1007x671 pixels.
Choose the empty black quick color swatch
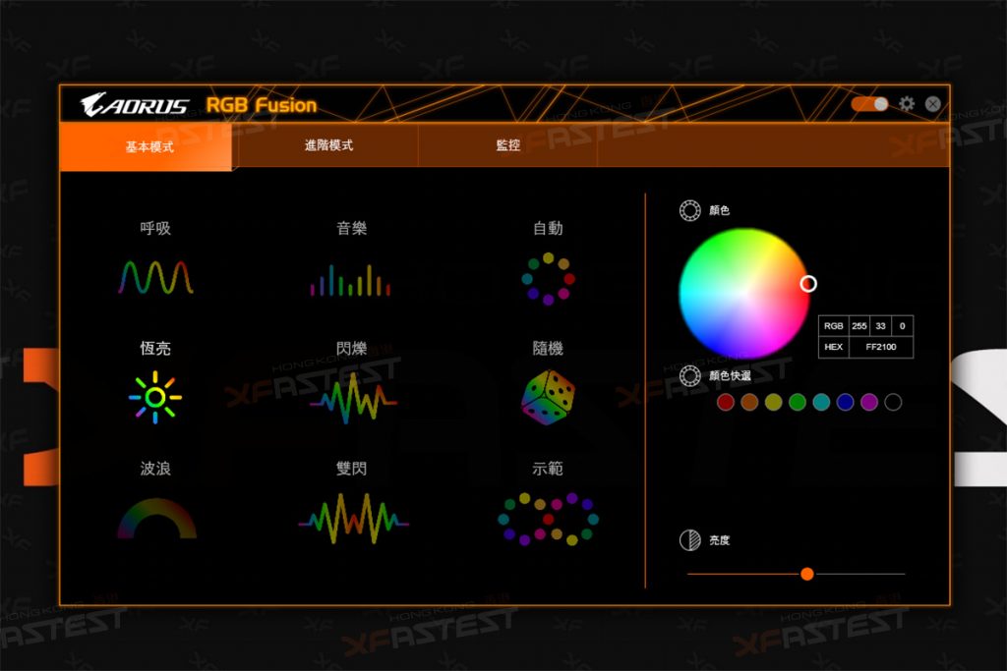click(893, 402)
